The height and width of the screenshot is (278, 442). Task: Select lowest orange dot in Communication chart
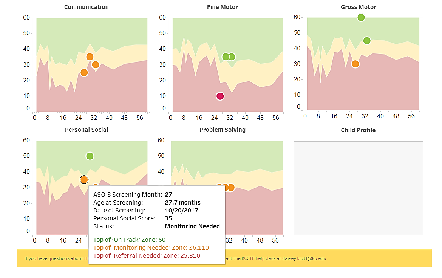coord(84,73)
